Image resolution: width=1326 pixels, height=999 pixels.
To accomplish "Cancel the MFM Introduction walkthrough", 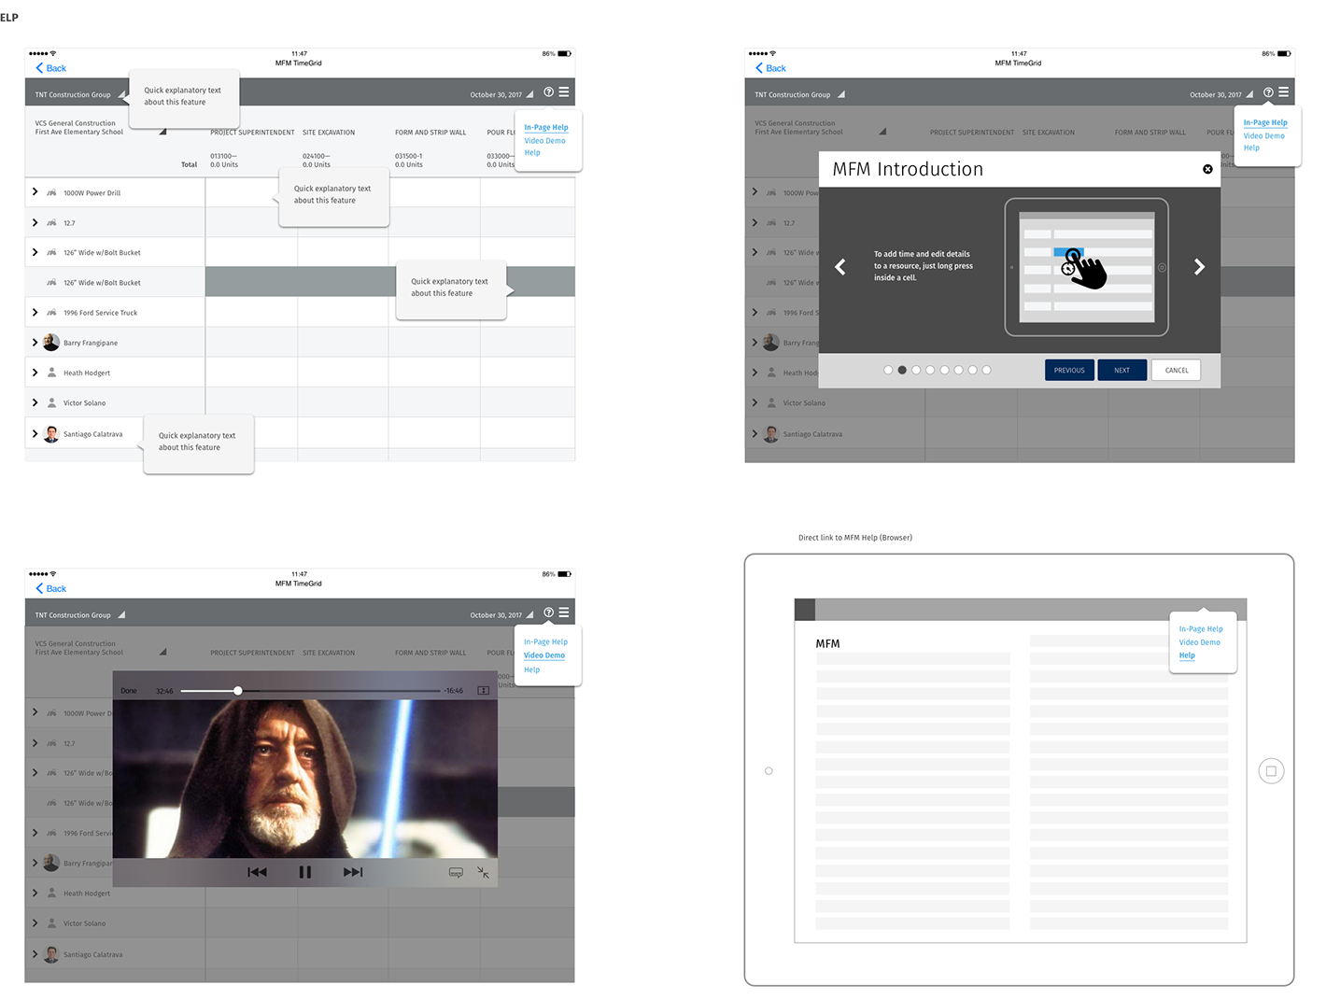I will (1177, 370).
